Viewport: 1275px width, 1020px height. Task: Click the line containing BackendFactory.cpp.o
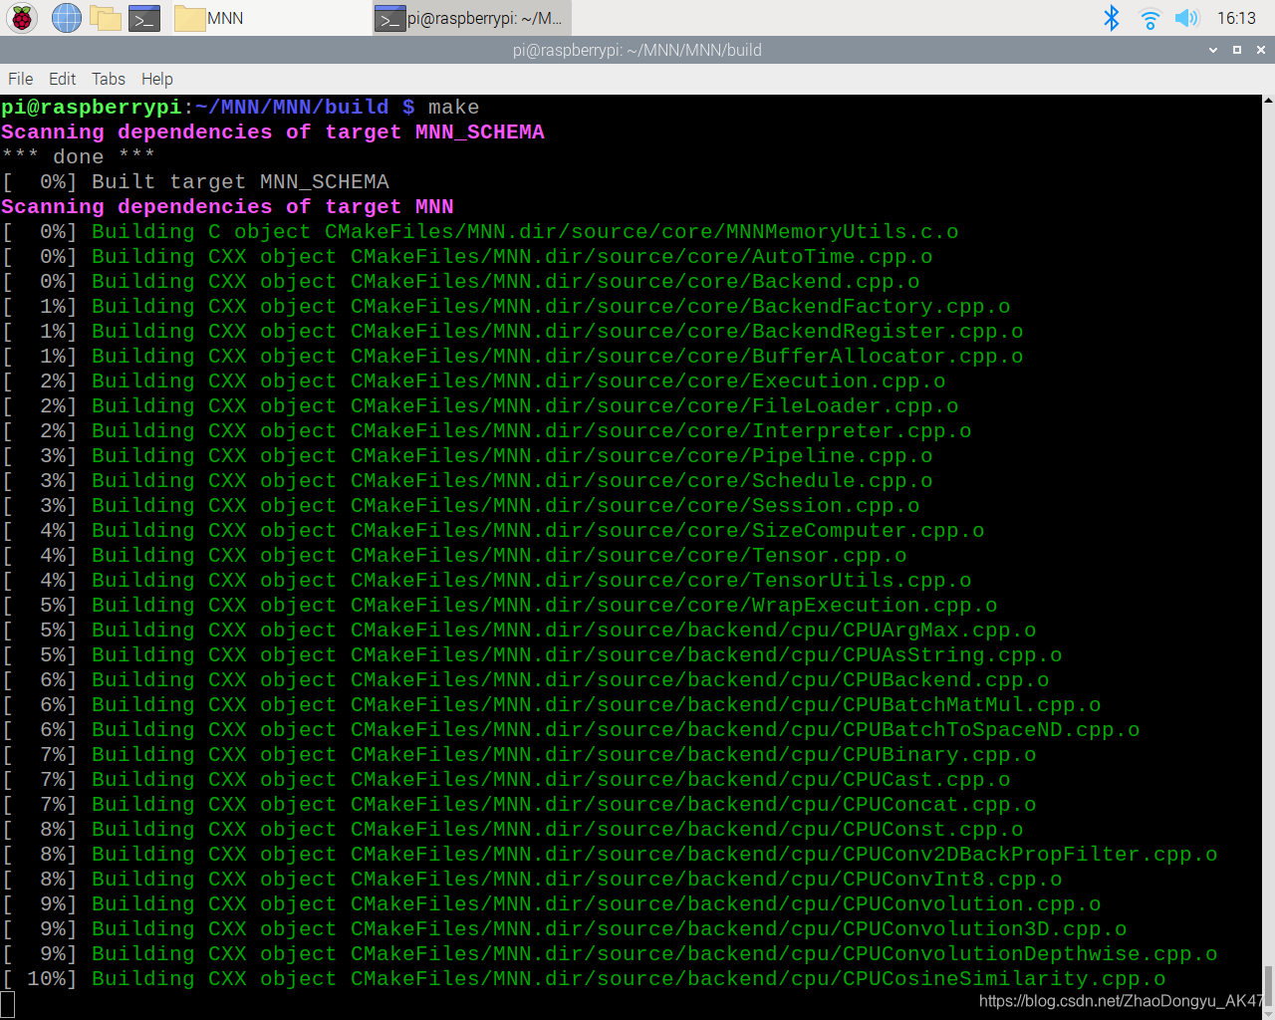(x=506, y=307)
